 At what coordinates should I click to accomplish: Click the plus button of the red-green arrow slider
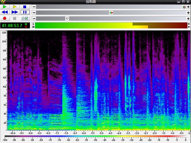pos(188,13)
